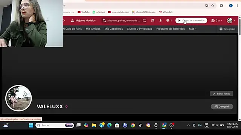Screen dimensions: 241x135
Task: Click the Buscar taskbar search box
Action: [55, 125]
